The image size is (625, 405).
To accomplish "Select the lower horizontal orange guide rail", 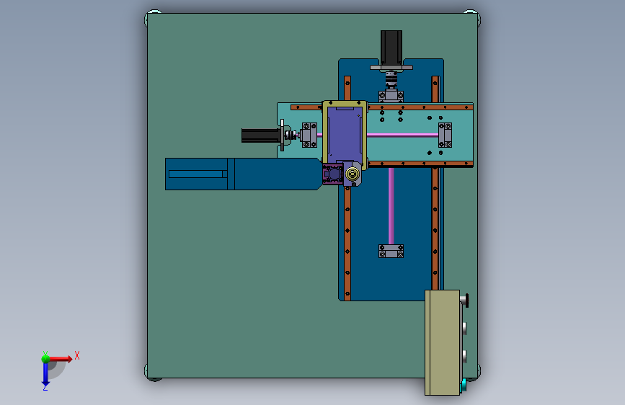I will coord(420,164).
